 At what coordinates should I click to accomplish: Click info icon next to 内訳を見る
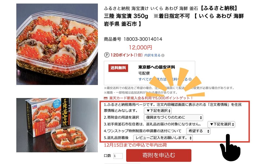pyautogui.click(x=163, y=55)
